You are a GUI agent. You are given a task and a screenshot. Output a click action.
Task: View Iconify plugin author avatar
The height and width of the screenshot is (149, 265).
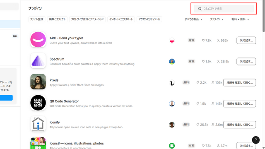[x=172, y=125]
